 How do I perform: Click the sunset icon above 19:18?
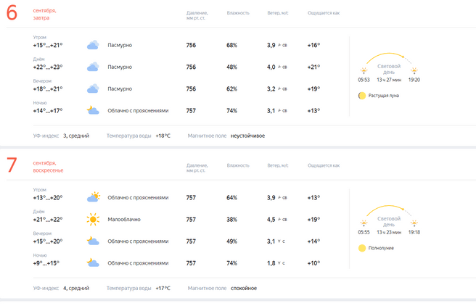(x=414, y=223)
